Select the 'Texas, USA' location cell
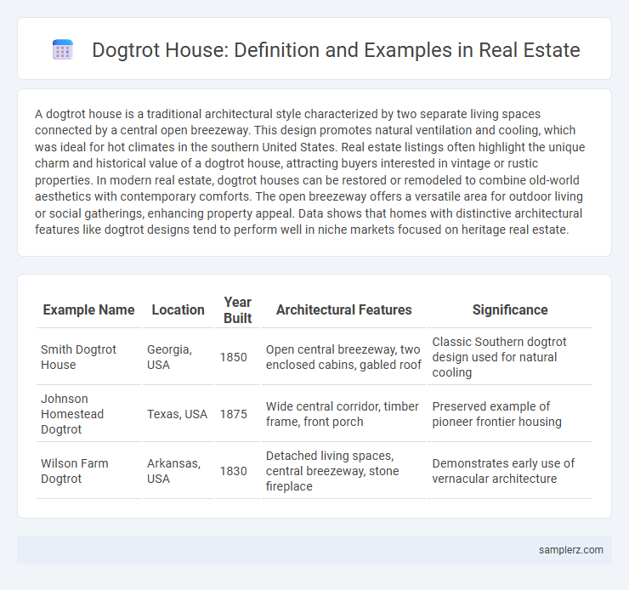 tap(178, 414)
